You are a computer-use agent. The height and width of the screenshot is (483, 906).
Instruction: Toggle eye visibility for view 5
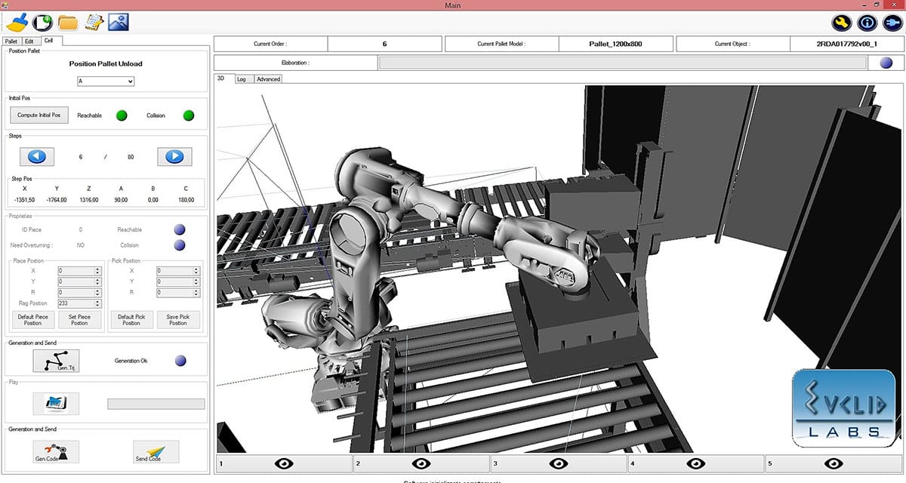834,463
